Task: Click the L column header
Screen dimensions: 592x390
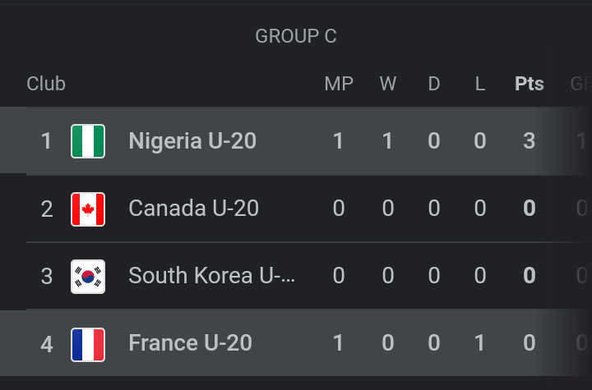Action: pos(480,84)
